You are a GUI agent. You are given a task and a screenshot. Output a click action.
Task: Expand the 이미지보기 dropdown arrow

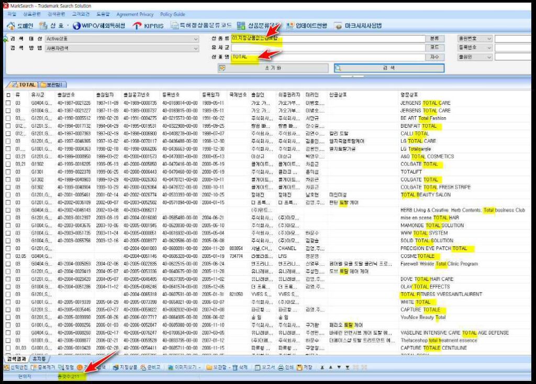pos(199,367)
